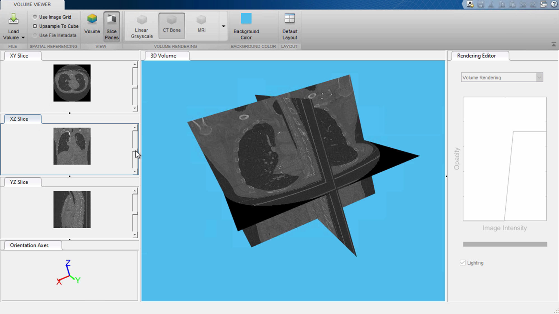Click YZ Slice scrollbar up arrow

tap(135, 191)
